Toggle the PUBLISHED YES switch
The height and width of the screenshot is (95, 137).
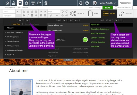(85, 40)
